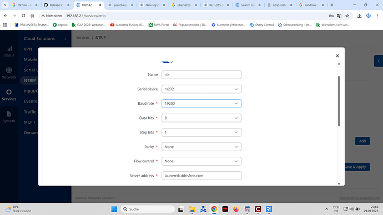Bookmark page with the star icon
The height and width of the screenshot is (215, 383).
347,16
